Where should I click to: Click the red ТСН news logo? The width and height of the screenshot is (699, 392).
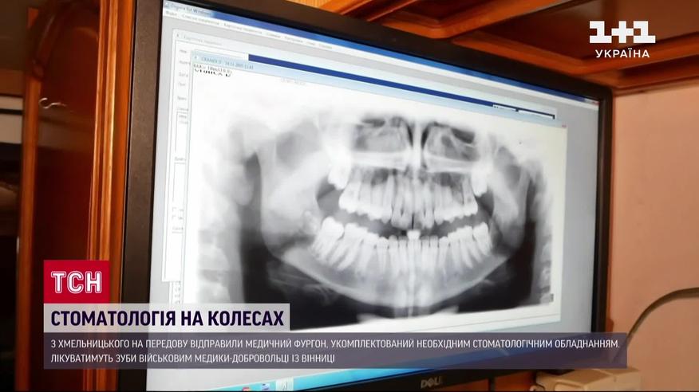pos(76,281)
